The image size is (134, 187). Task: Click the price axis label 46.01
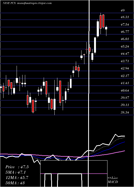tap(125, 39)
